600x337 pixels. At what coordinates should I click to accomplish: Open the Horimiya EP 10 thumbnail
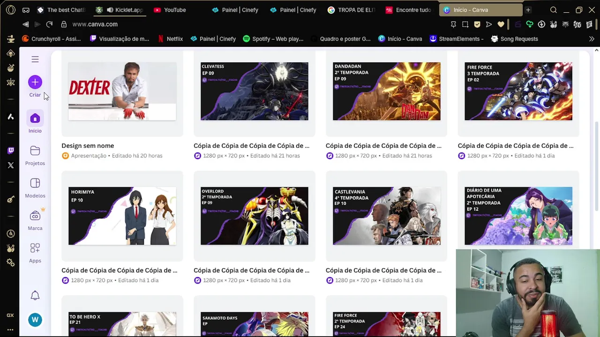coord(122,216)
